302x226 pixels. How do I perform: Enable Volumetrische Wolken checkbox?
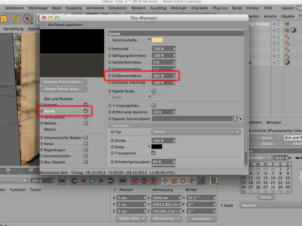[86, 137]
